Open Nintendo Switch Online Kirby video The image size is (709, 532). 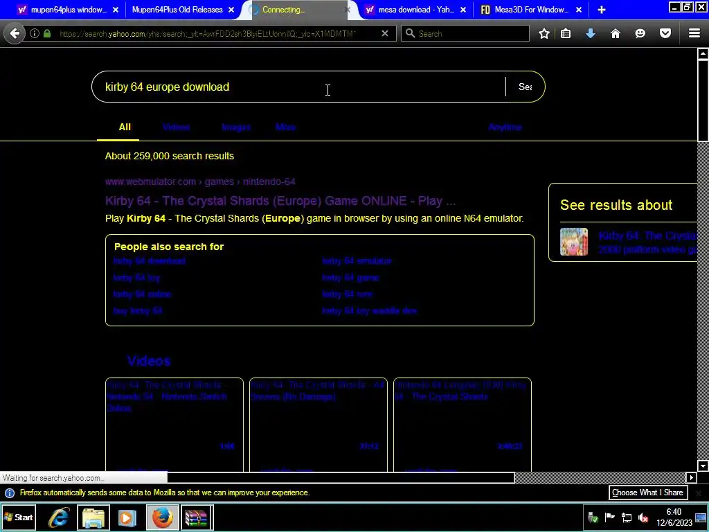[174, 425]
